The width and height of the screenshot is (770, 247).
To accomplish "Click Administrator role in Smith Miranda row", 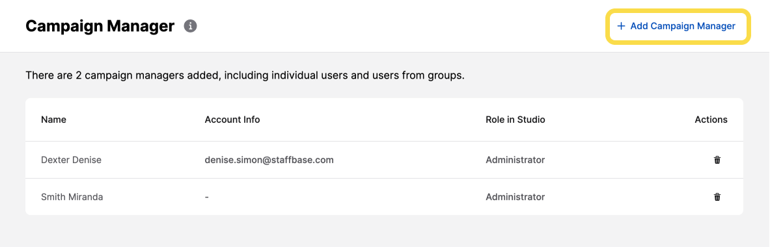I will 515,197.
